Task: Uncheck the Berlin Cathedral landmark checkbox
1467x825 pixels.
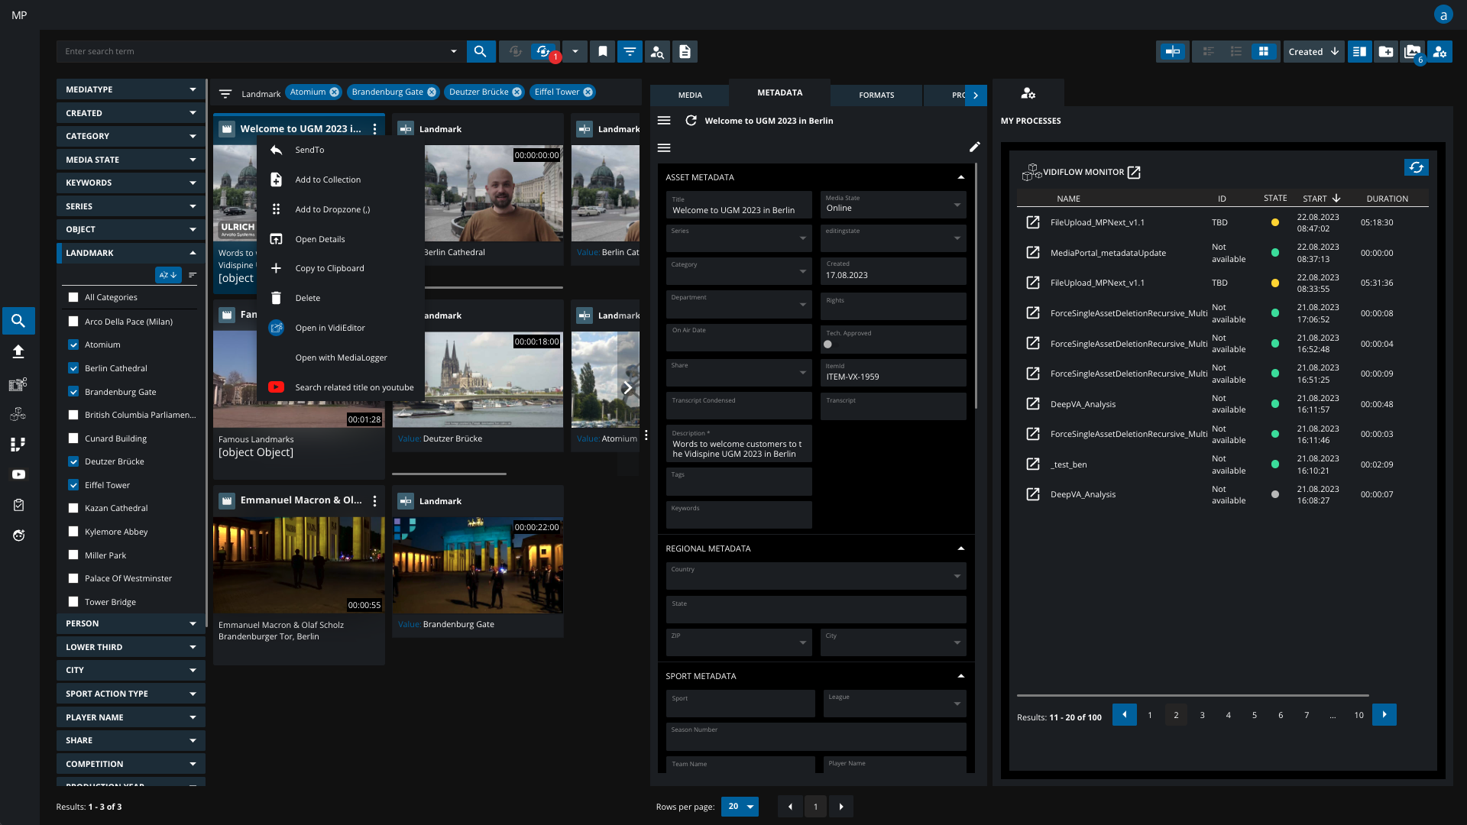Action: [73, 368]
